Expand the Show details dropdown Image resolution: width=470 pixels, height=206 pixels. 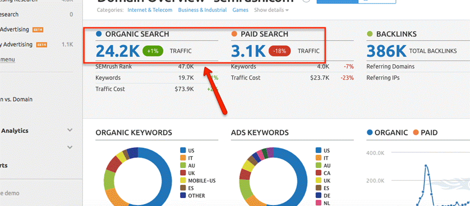click(271, 10)
